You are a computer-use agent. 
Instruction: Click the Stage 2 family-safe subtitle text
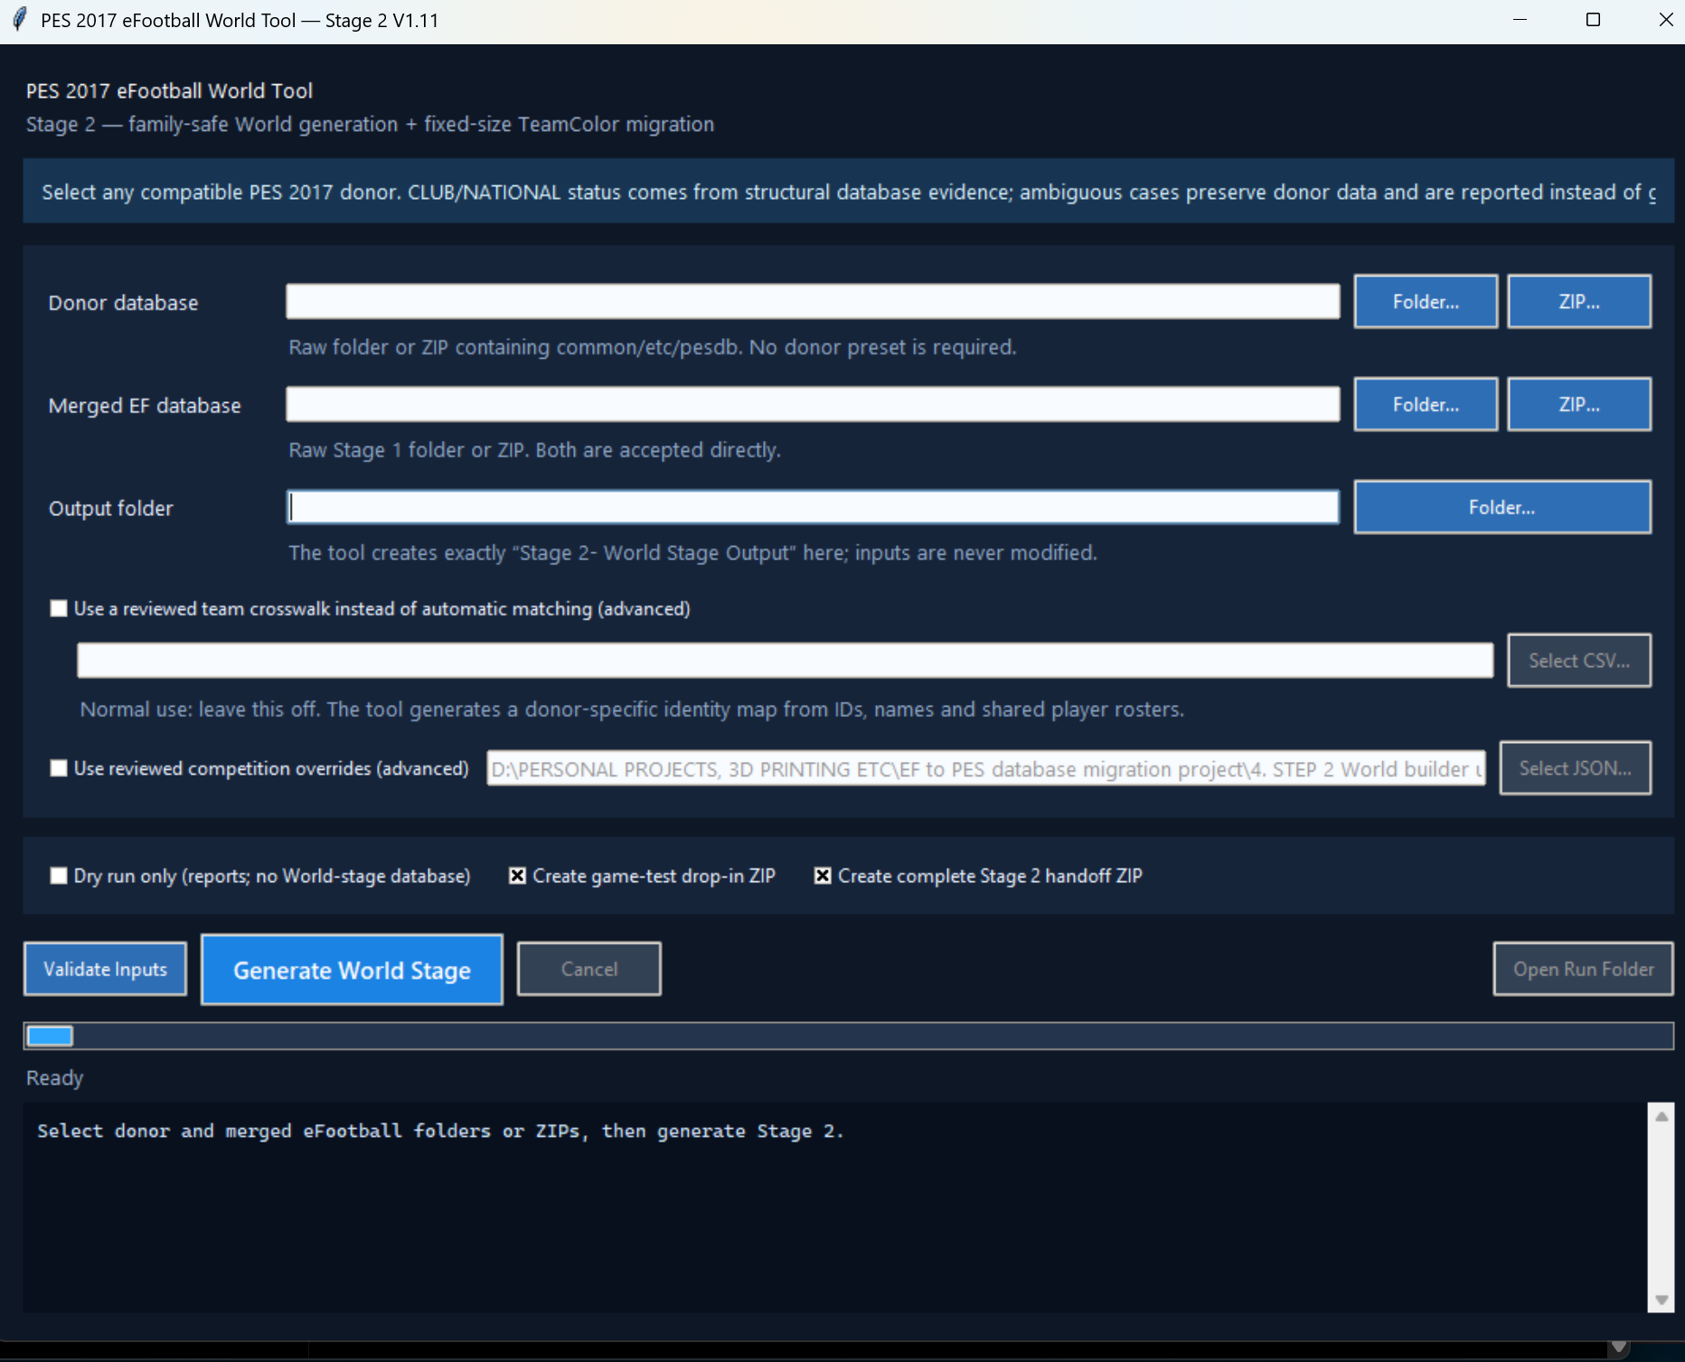pyautogui.click(x=370, y=125)
